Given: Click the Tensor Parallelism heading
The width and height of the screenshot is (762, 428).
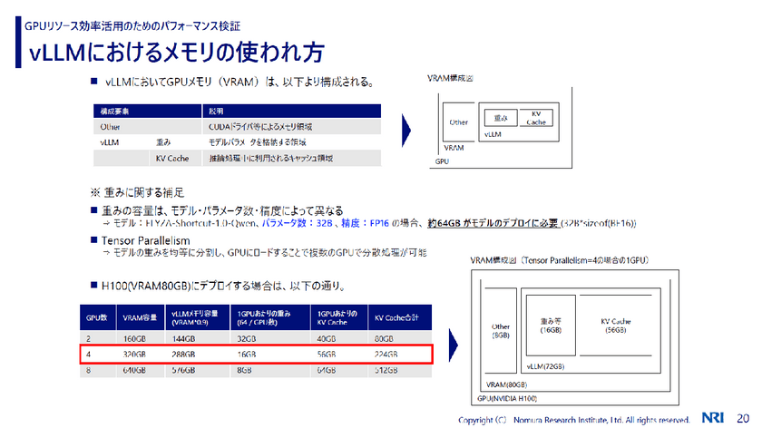Looking at the screenshot, I should (x=147, y=240).
